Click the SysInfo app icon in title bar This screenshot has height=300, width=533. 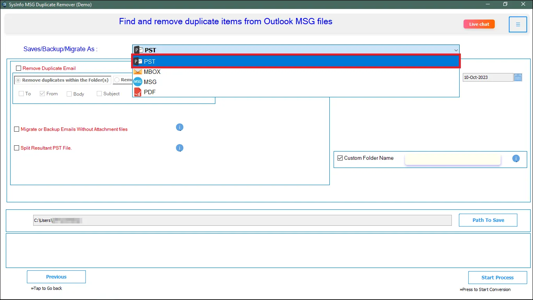pos(4,4)
